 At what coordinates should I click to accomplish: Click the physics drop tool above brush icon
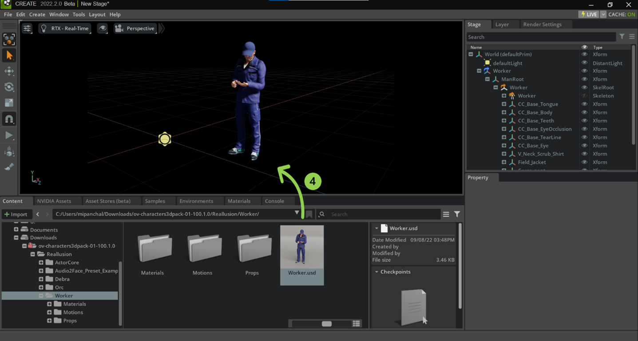coord(9,152)
